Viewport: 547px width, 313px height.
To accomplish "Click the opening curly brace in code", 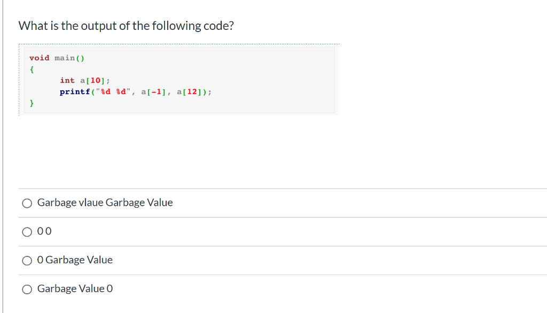I will click(x=32, y=69).
